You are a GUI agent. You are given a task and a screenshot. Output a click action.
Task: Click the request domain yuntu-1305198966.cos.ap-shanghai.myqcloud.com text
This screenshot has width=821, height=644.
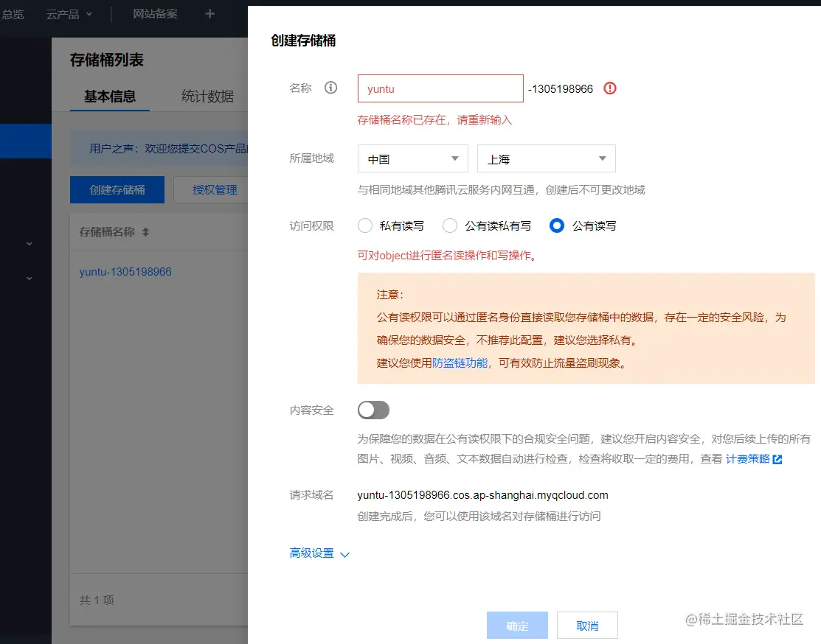(x=482, y=495)
